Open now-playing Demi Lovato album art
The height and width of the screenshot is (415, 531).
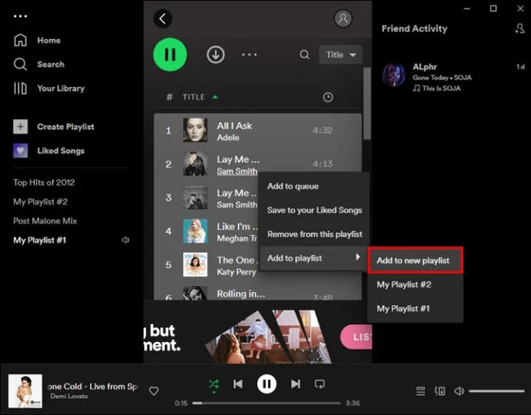pos(25,390)
